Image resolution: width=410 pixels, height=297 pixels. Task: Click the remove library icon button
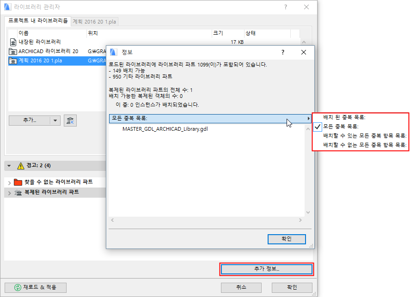(x=70, y=121)
